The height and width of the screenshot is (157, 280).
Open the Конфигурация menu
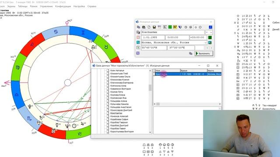63,6
